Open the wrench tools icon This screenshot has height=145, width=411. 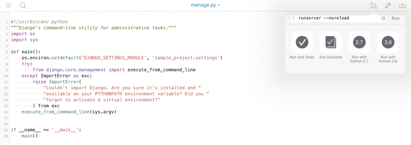[x=388, y=5]
